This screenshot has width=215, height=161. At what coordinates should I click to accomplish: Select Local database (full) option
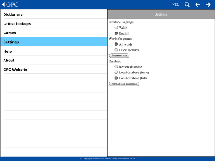click(116, 78)
